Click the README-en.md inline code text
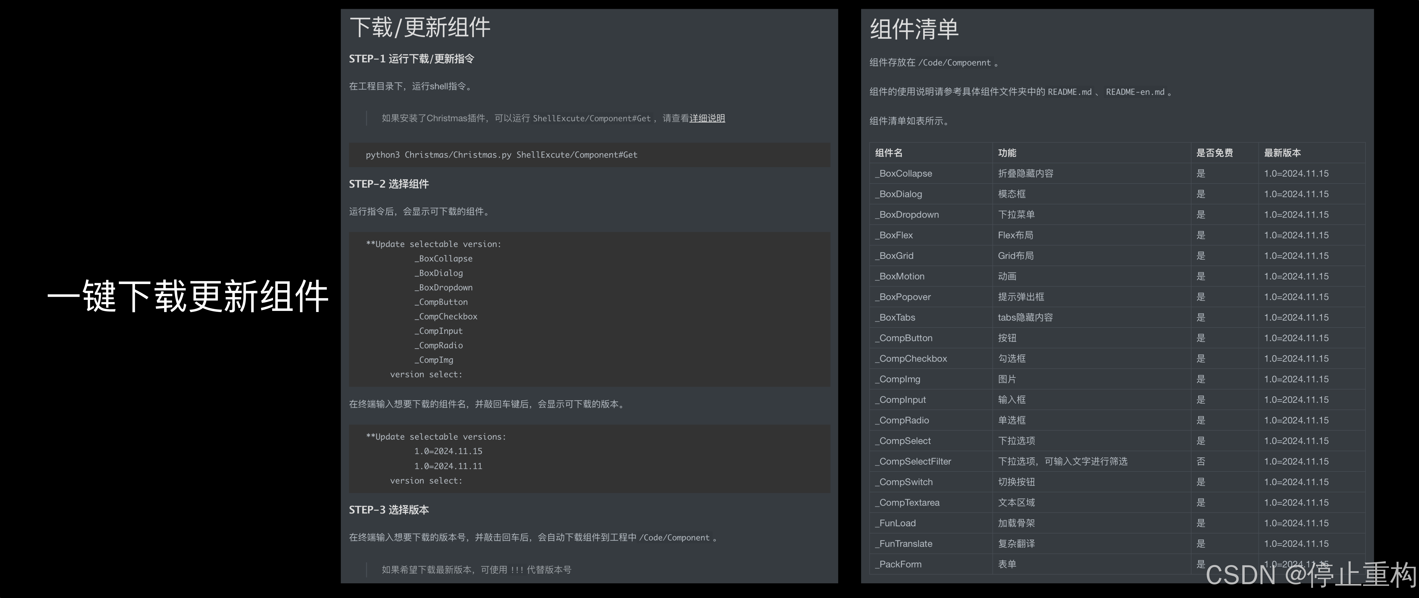 point(1135,92)
